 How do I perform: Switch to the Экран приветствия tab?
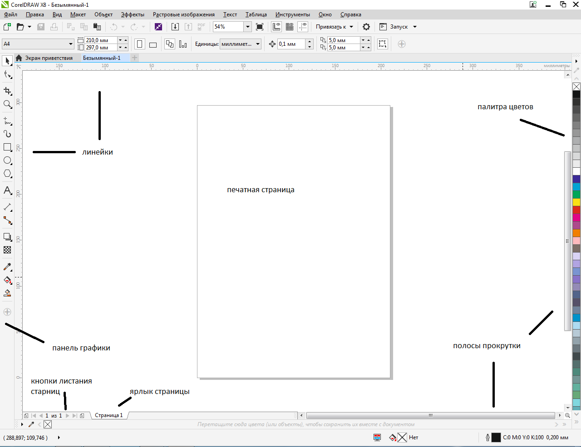48,58
